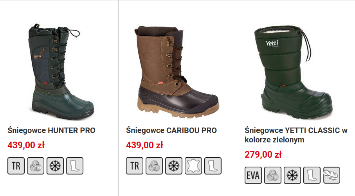This screenshot has height=196, width=355.
Task: Click the wool lining icon under YETTI CLASSIC
Action: (x=273, y=175)
